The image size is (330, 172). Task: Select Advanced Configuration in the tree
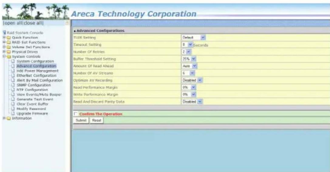pyautogui.click(x=36, y=66)
